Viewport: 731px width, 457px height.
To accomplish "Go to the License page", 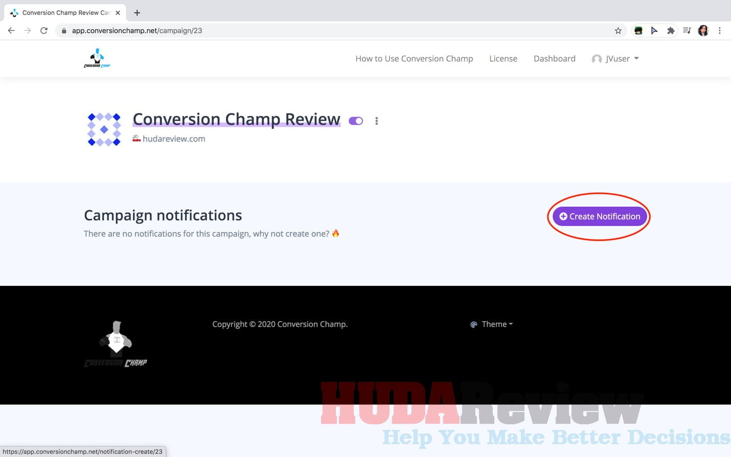I will (x=503, y=59).
